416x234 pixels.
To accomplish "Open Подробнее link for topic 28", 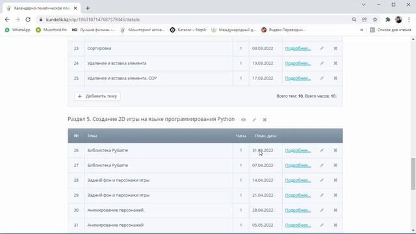I will [x=298, y=180].
